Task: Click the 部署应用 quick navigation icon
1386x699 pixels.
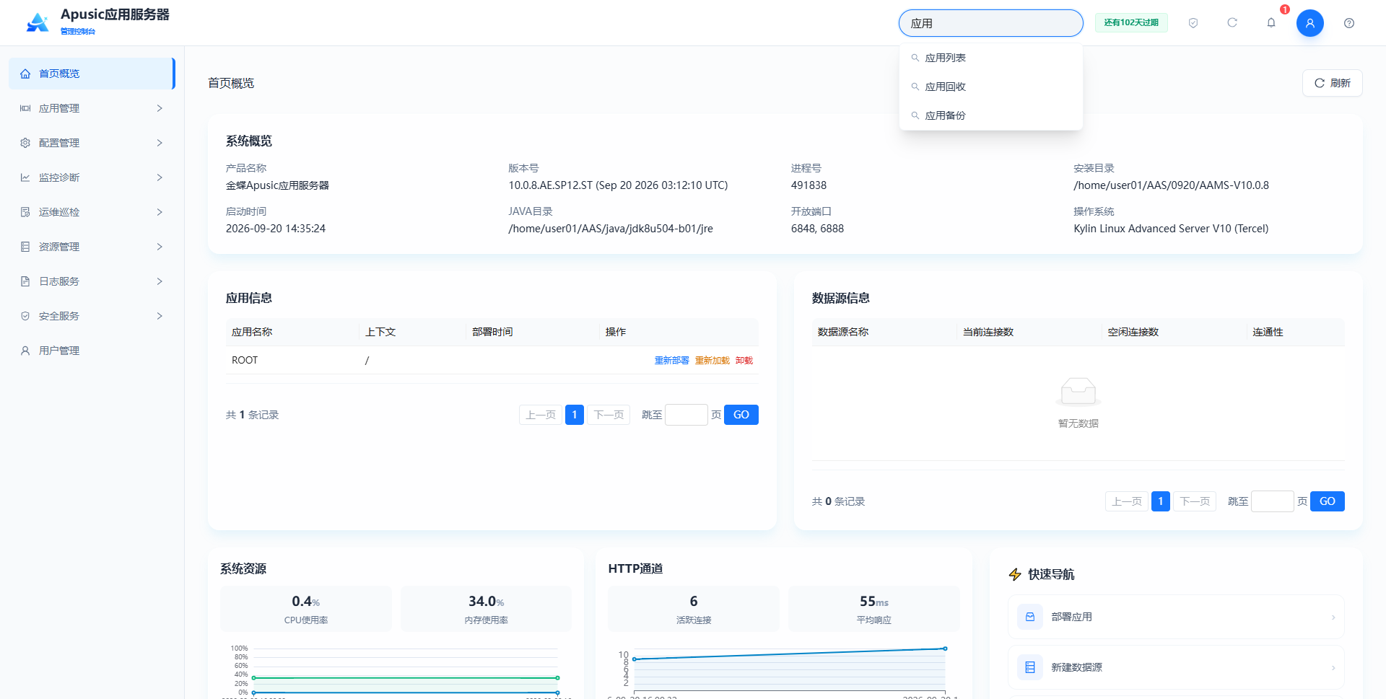Action: coord(1030,617)
